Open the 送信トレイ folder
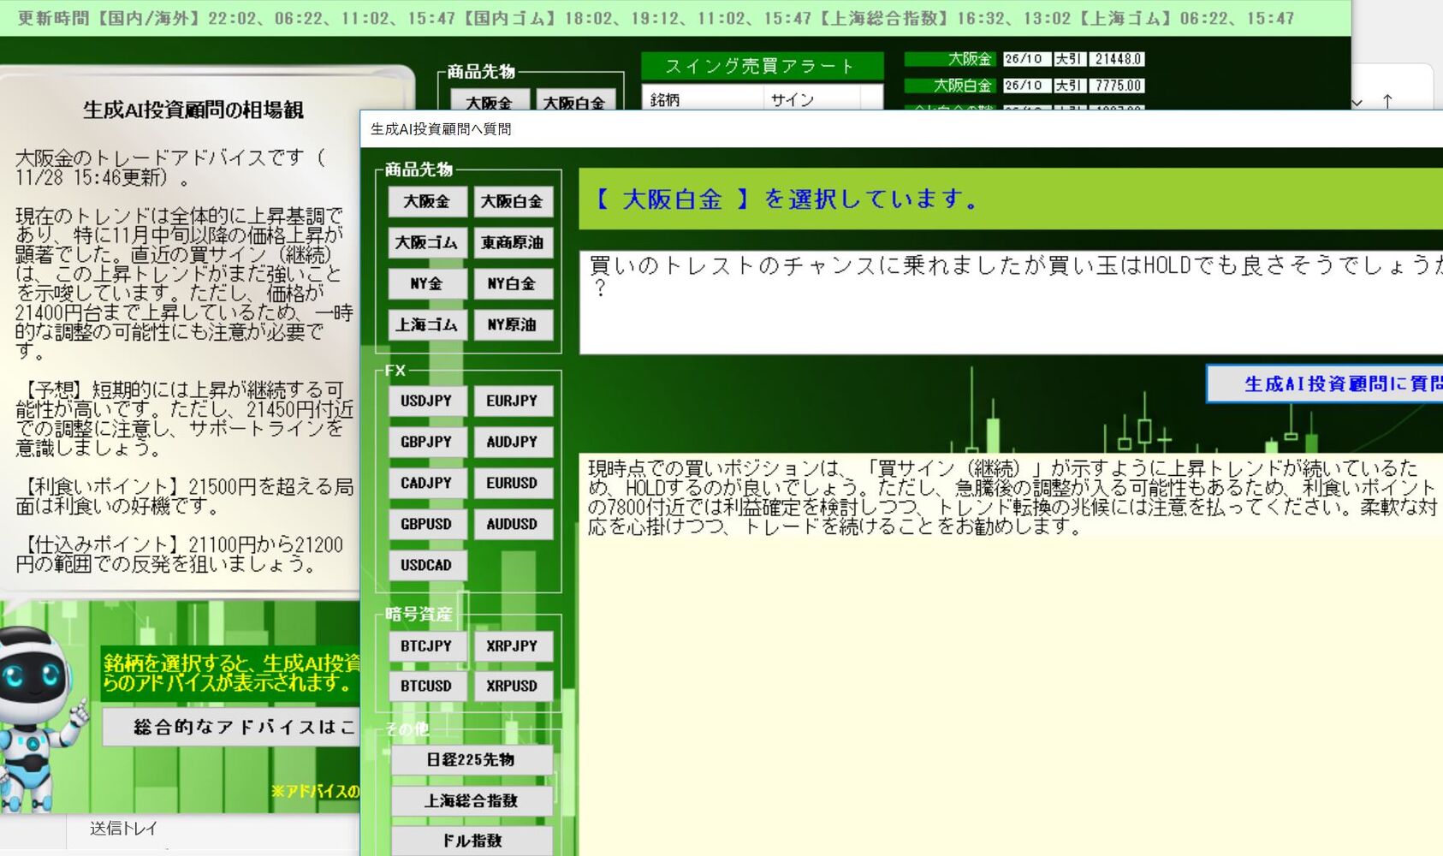Viewport: 1443px width, 856px height. [x=124, y=828]
